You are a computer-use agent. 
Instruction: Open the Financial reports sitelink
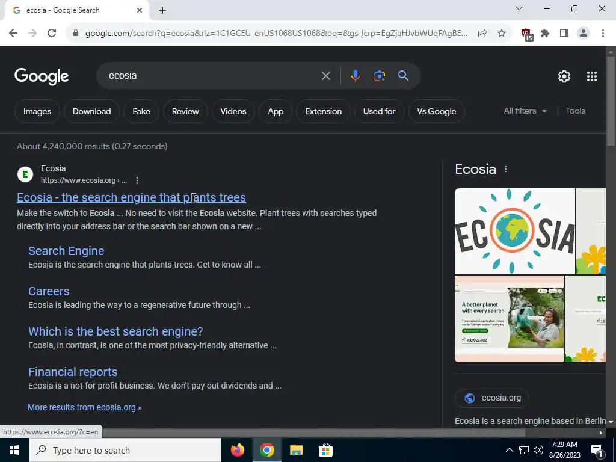[x=73, y=372]
